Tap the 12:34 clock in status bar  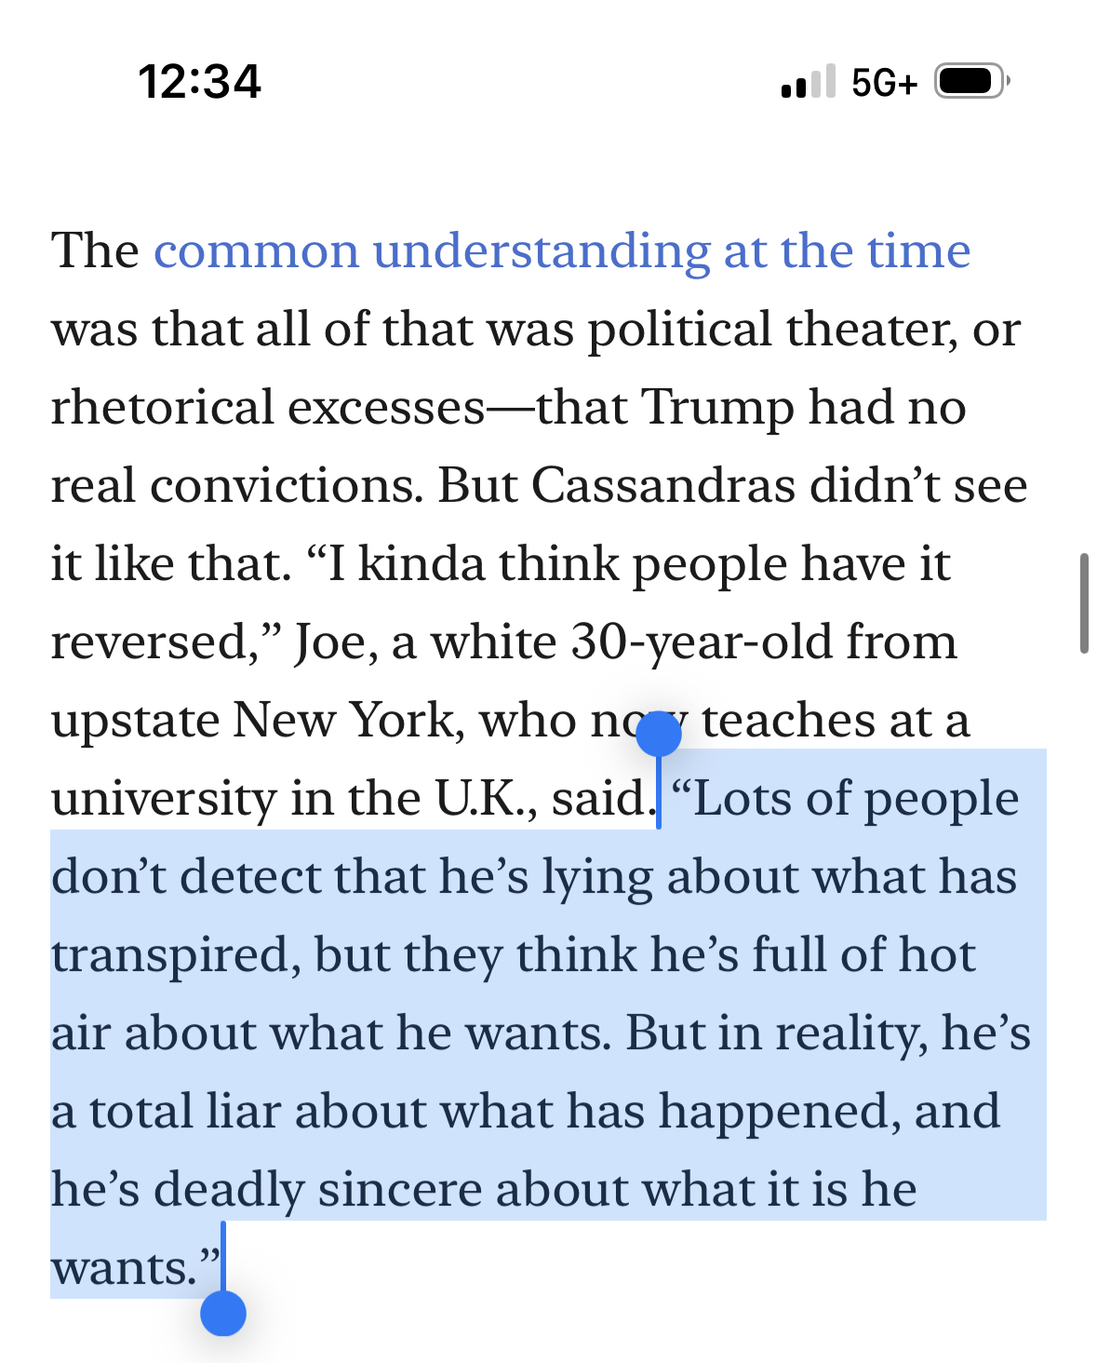coord(200,82)
